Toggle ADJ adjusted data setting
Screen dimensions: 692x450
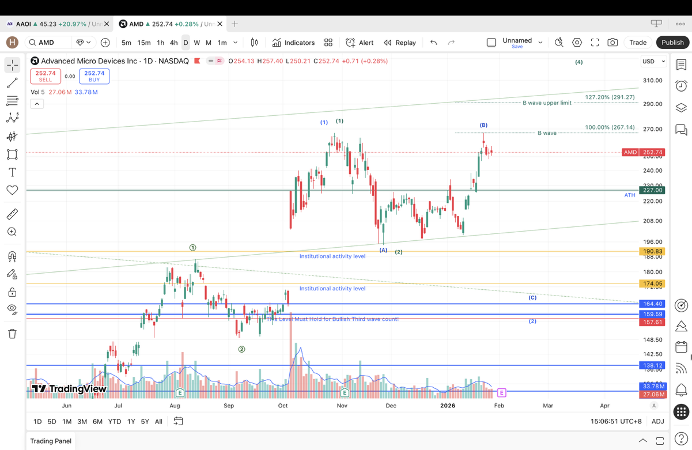(657, 422)
